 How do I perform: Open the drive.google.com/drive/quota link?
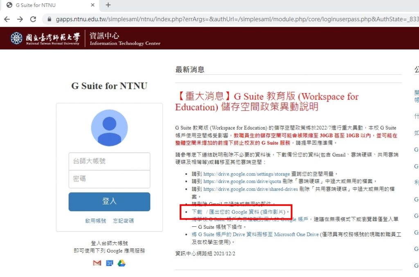242,182
